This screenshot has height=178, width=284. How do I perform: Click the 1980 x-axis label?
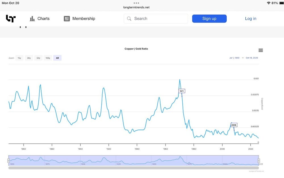click(x=194, y=149)
